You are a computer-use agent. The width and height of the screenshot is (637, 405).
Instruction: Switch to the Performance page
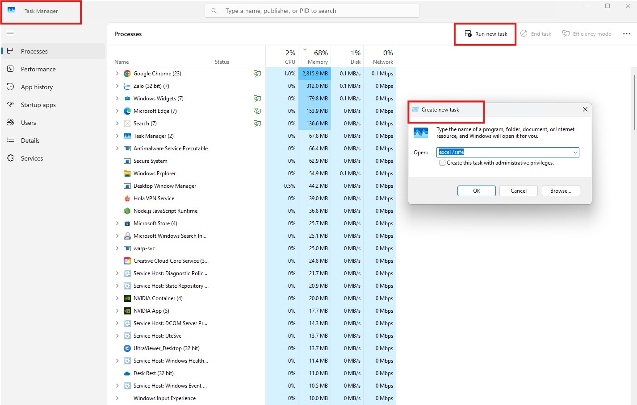tap(38, 69)
